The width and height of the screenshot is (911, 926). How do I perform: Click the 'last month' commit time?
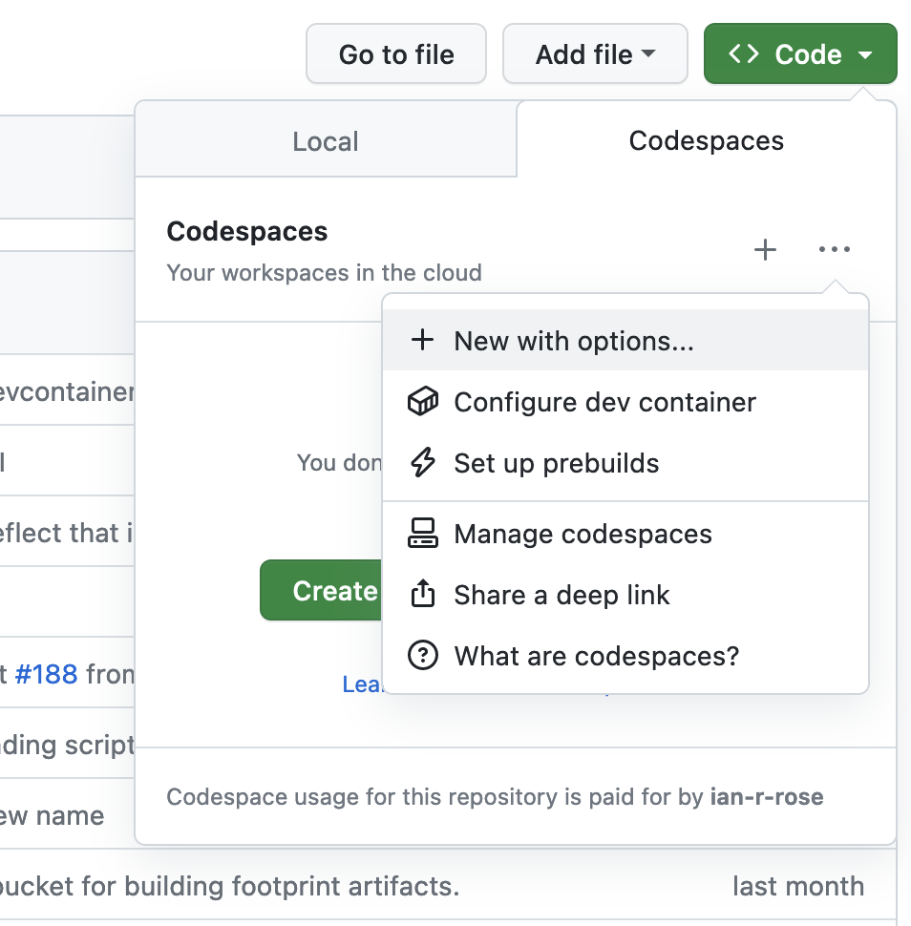[798, 886]
